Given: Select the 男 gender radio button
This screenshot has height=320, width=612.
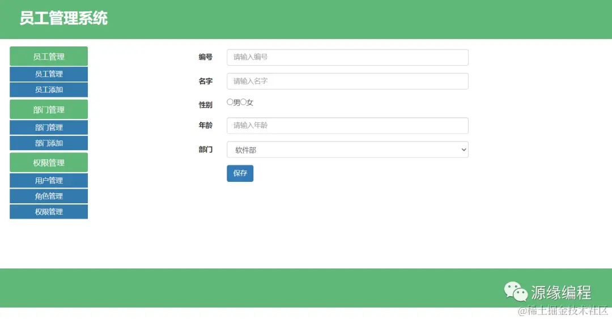Looking at the screenshot, I should point(230,102).
